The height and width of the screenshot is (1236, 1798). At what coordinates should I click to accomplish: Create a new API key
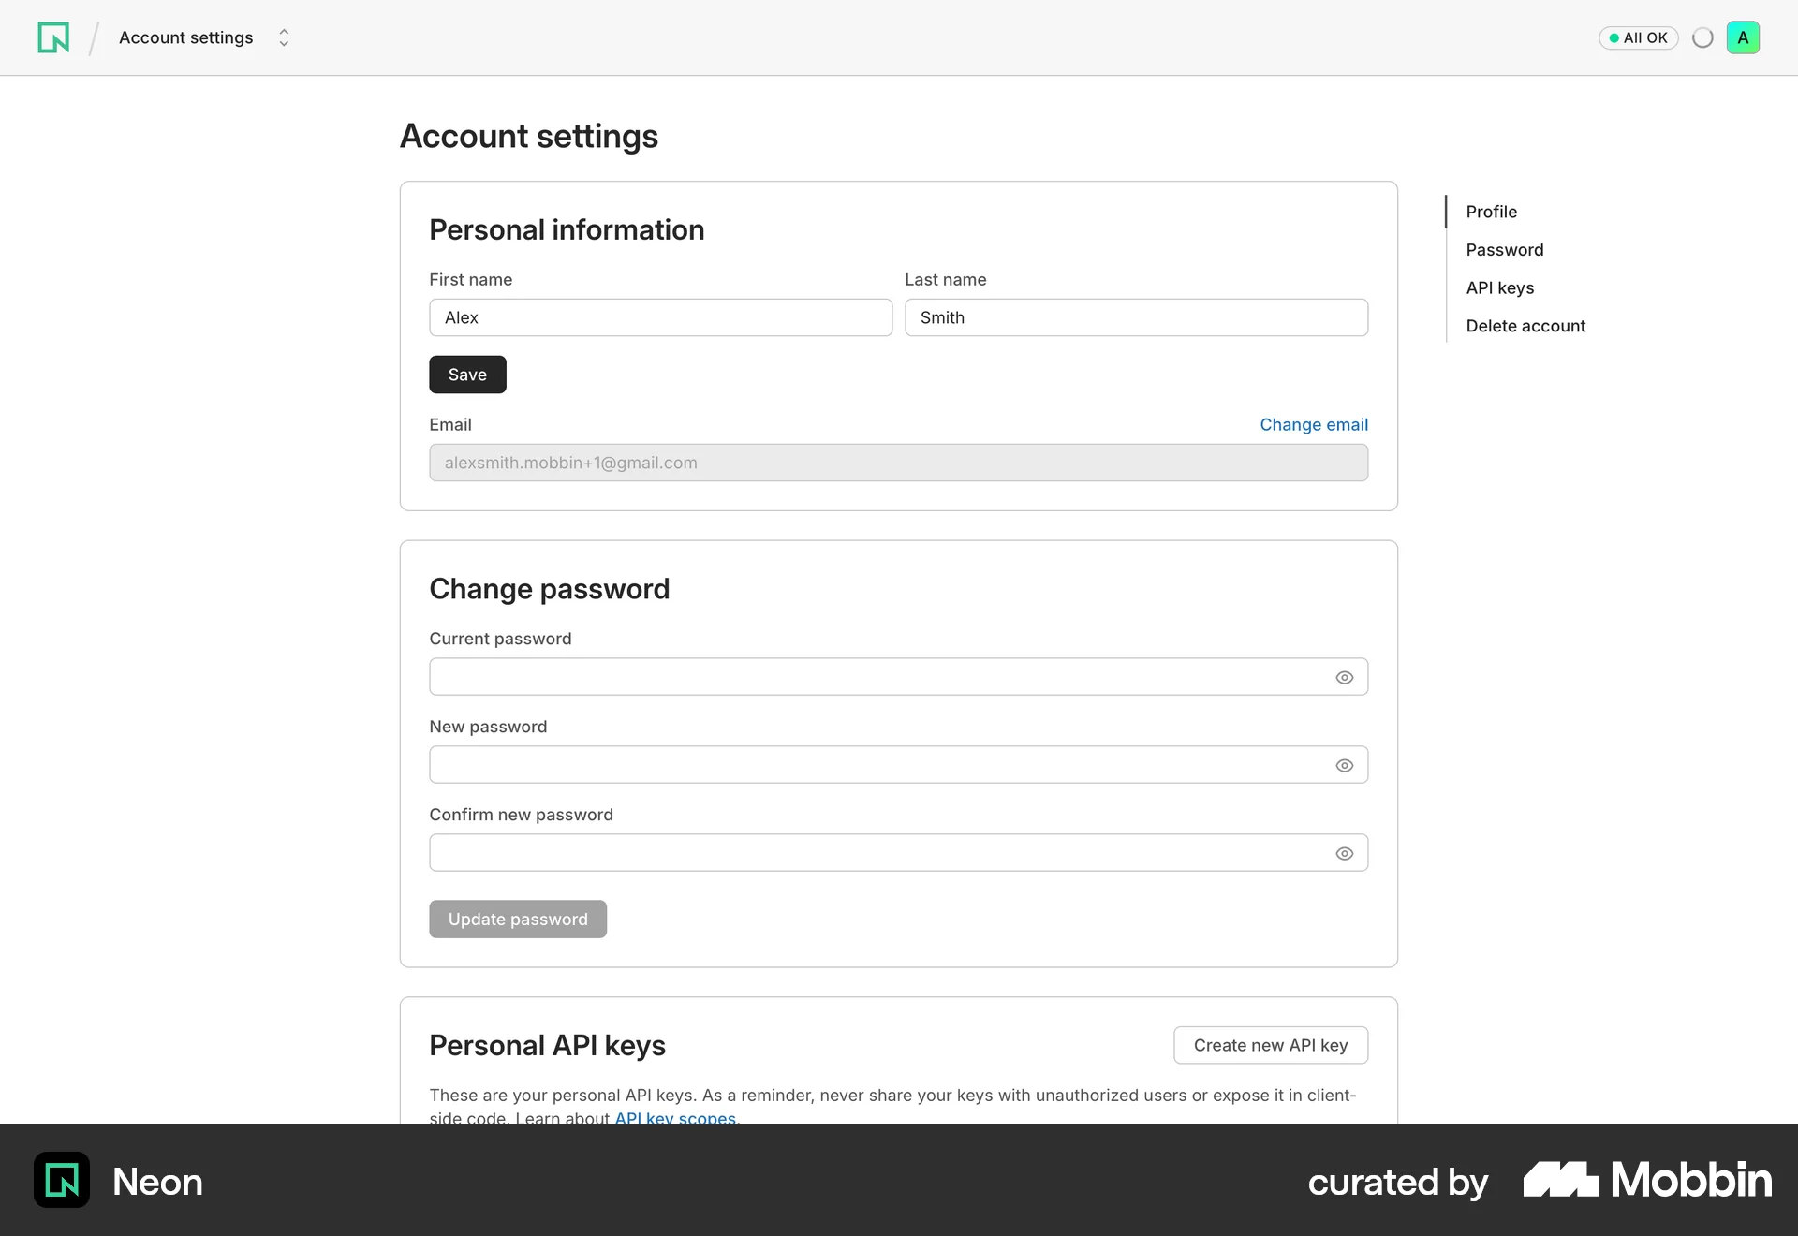point(1271,1045)
